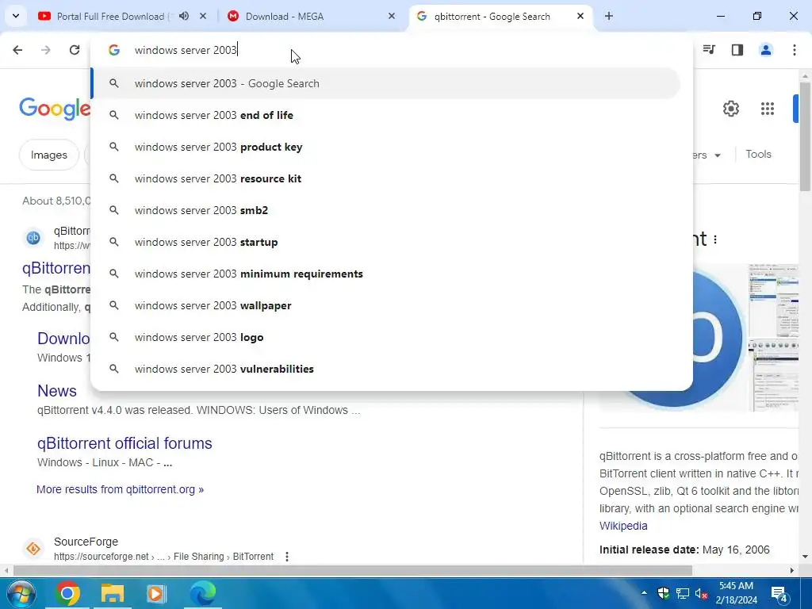Mute the Portal Full Free Download tab audio
Viewport: 812px width, 609px height.
click(x=184, y=16)
